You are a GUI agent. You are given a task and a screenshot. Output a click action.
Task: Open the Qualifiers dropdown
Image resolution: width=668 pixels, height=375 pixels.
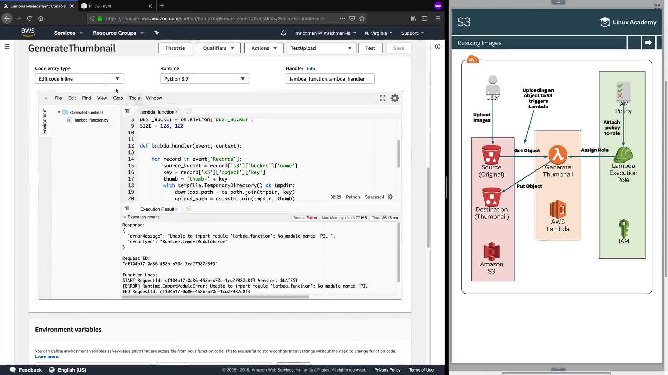pos(218,48)
